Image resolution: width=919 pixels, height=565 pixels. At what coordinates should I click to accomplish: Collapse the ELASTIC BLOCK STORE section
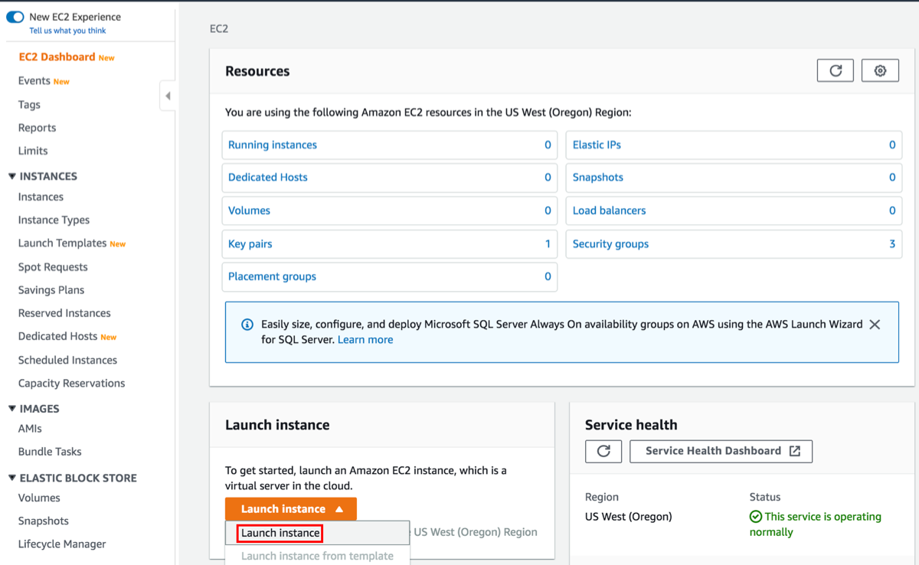12,478
